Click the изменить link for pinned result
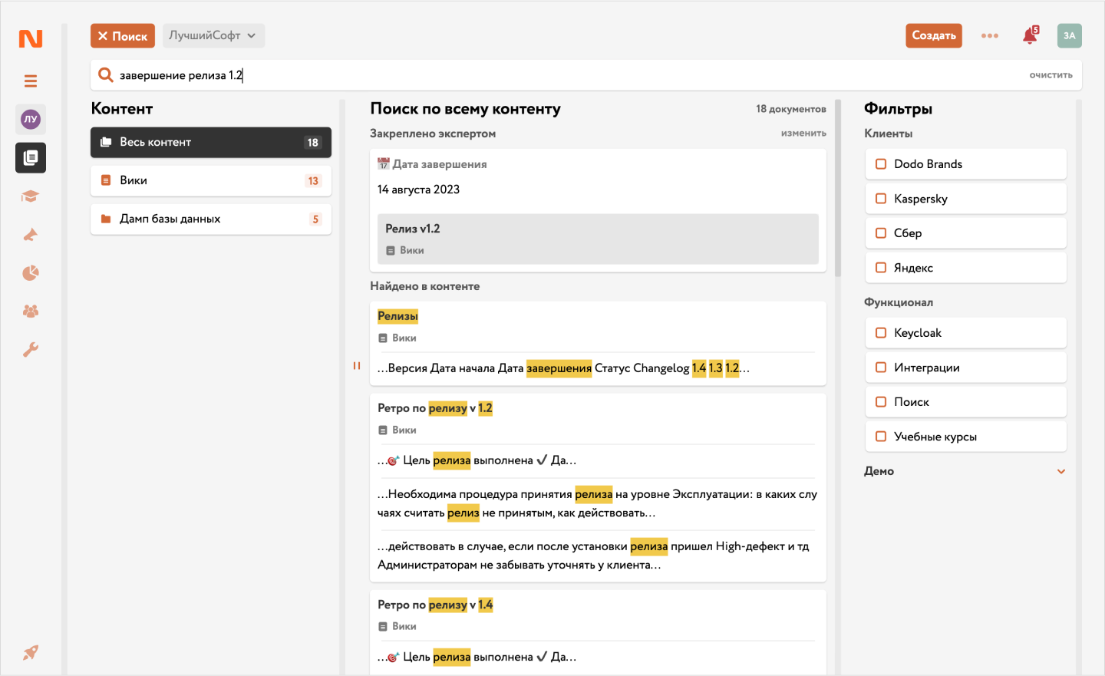The image size is (1105, 676). coord(803,134)
